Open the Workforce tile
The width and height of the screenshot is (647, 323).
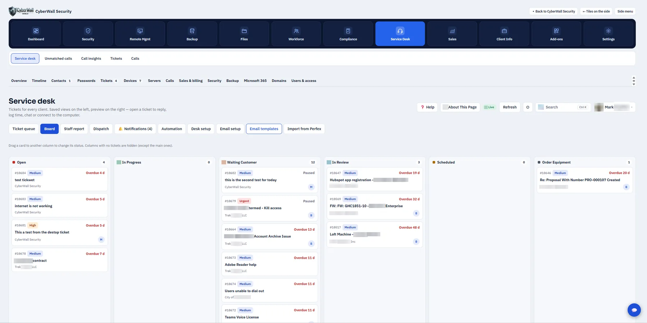(296, 34)
